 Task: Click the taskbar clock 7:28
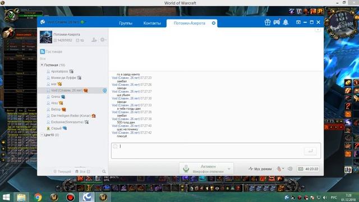tap(348, 198)
